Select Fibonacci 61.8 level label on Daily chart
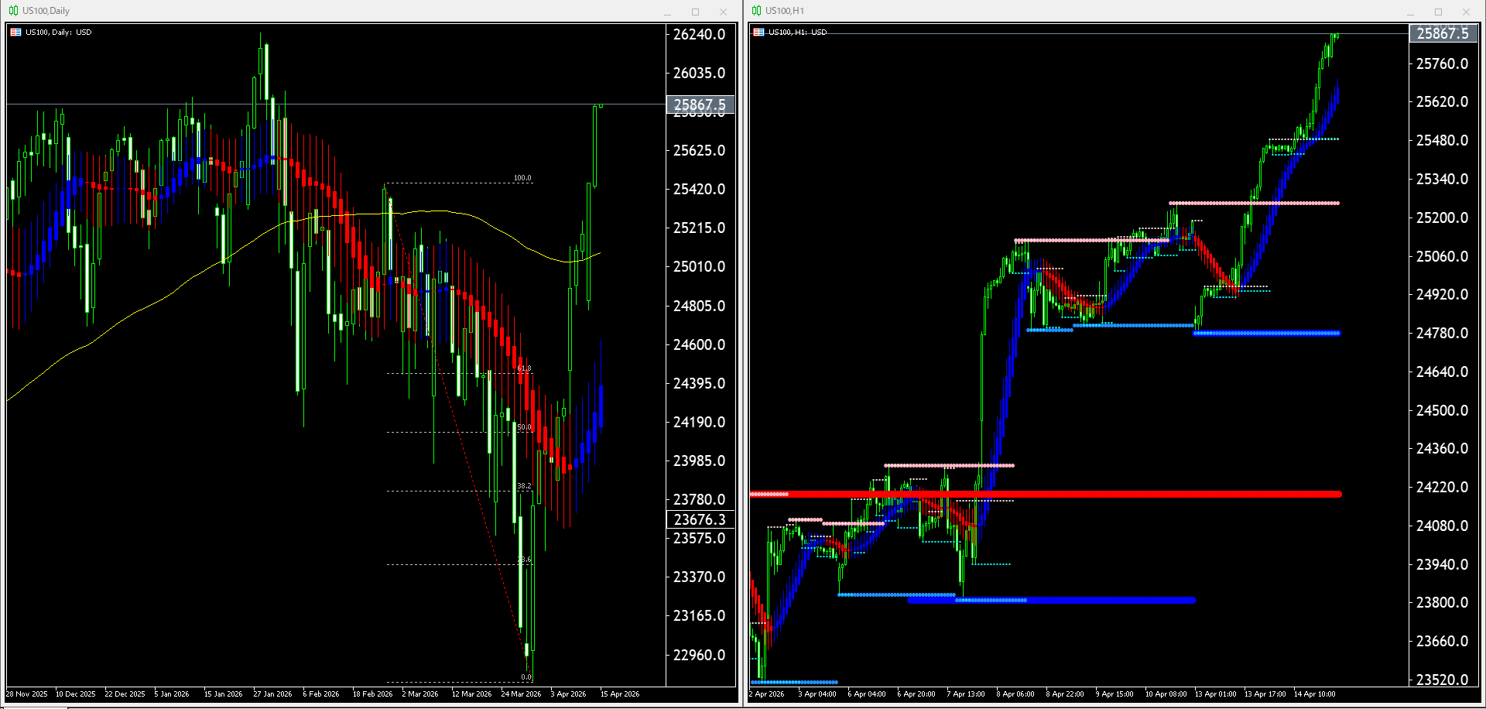The height and width of the screenshot is (709, 1486). [524, 368]
